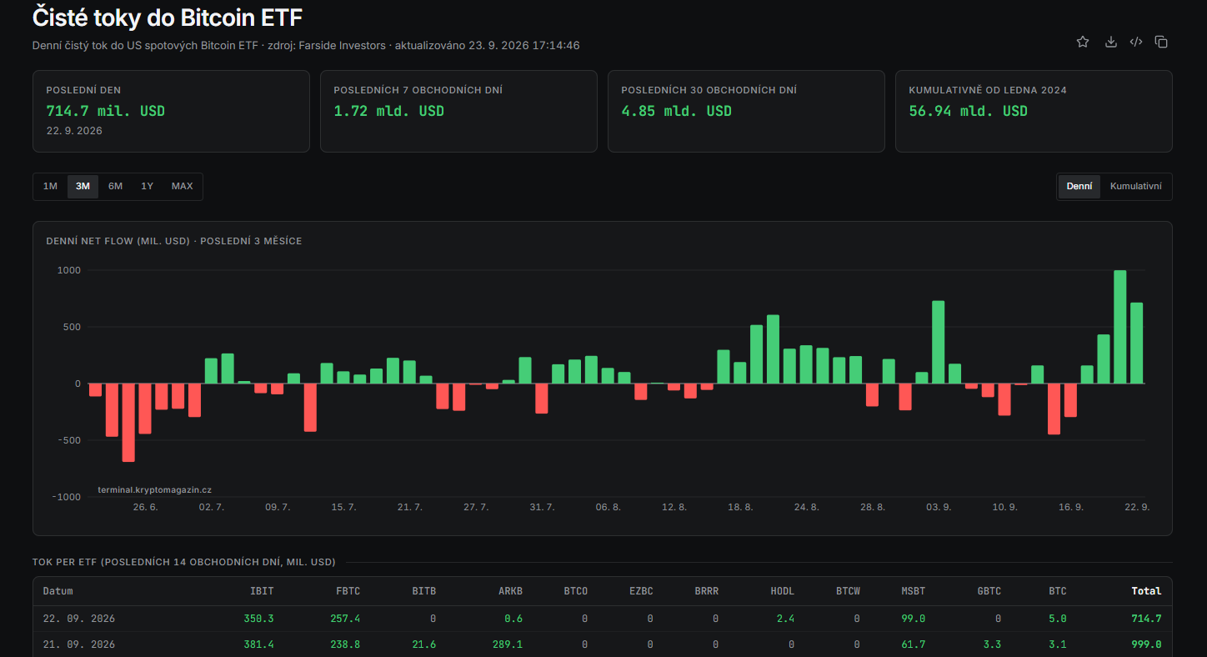Viewport: 1207px width, 657px height.
Task: Click the Total column header
Action: (x=1146, y=591)
